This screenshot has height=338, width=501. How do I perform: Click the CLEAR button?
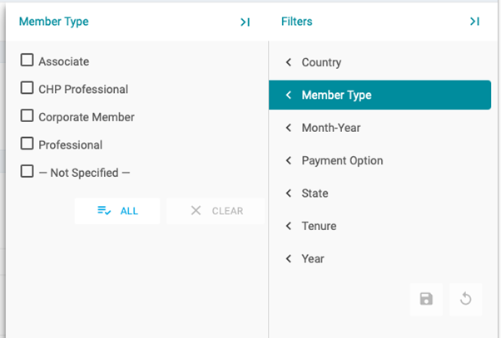[x=216, y=211]
